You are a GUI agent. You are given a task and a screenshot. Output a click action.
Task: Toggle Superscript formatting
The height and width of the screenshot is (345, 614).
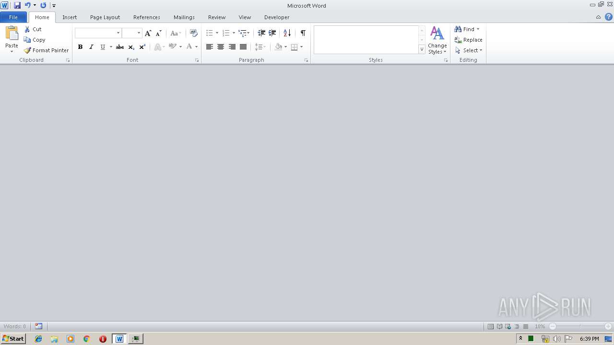(x=142, y=47)
